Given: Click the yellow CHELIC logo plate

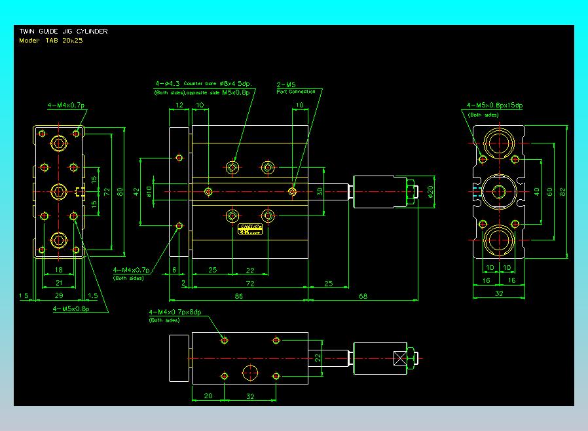Looking at the screenshot, I should [x=249, y=229].
